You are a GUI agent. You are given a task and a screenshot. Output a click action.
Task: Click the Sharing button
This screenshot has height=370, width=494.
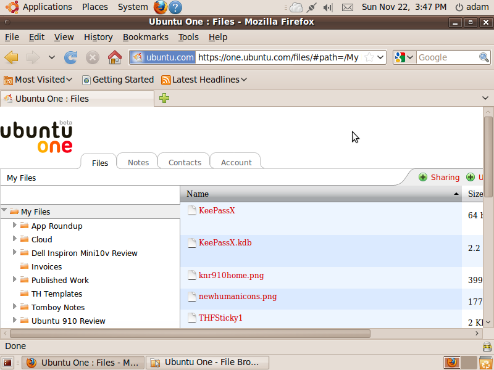[439, 178]
